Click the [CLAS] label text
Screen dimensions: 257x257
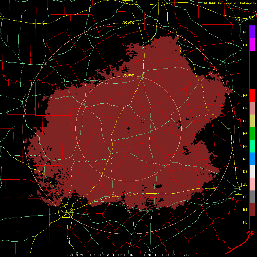tap(241, 20)
